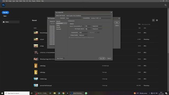Click the For images above value field
This screenshot has height=95, width=169.
click(x=88, y=29)
